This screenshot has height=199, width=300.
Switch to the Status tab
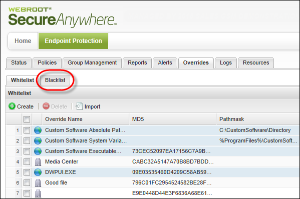tap(19, 62)
